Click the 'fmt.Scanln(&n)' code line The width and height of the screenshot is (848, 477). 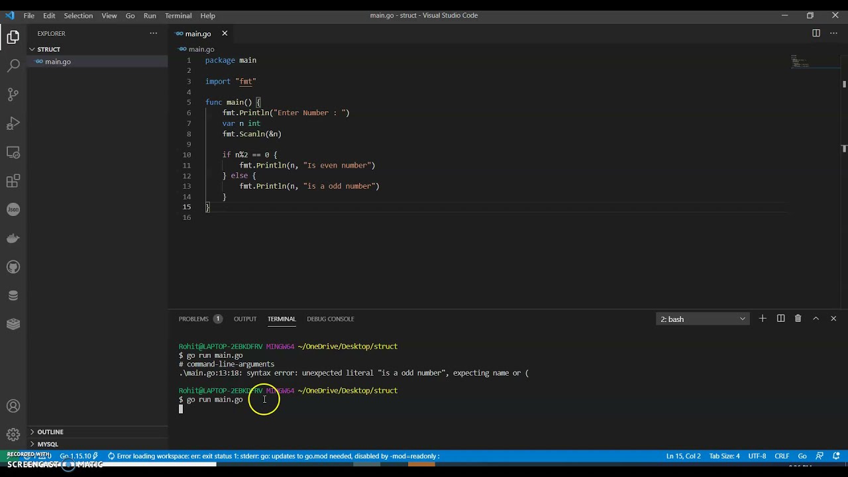[x=252, y=134]
